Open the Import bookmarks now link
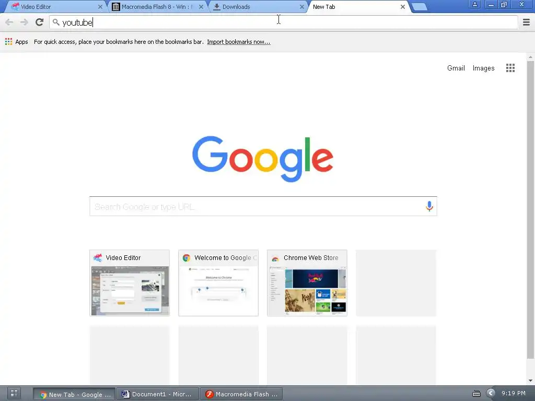 pyautogui.click(x=238, y=42)
